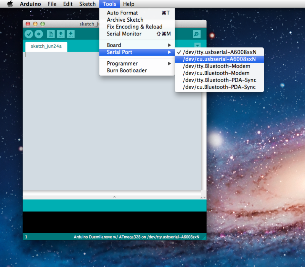This screenshot has width=305, height=267.
Task: Click the Save sketch down-arrow icon
Action: click(71, 34)
